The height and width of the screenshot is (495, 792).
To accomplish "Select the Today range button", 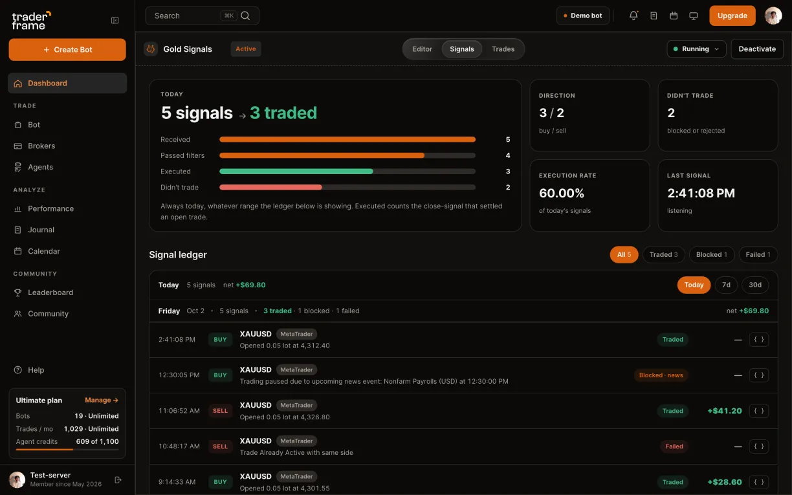I will coord(694,285).
